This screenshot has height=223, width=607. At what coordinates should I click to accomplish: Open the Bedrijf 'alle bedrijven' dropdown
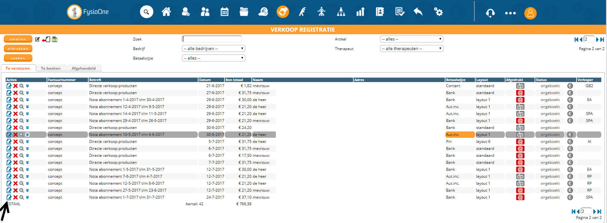pyautogui.click(x=213, y=48)
